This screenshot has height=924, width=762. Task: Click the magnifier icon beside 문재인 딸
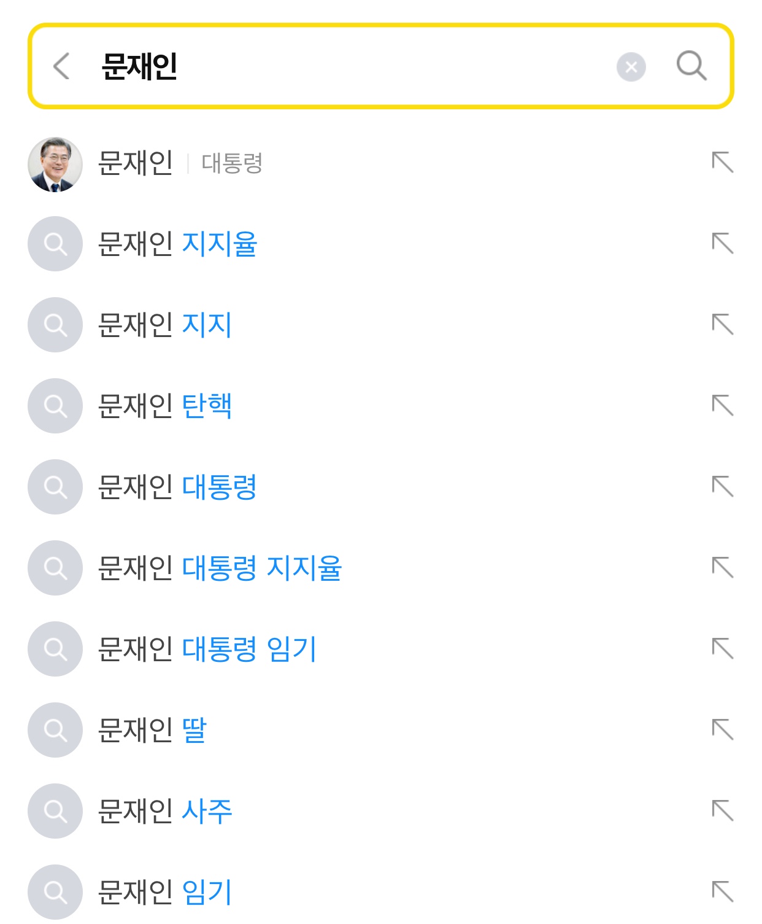coord(55,730)
